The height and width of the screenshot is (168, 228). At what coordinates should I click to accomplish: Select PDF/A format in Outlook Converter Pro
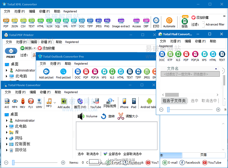[x=95, y=74]
